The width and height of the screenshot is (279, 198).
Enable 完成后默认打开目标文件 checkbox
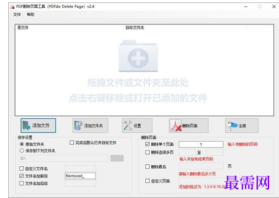(71, 143)
